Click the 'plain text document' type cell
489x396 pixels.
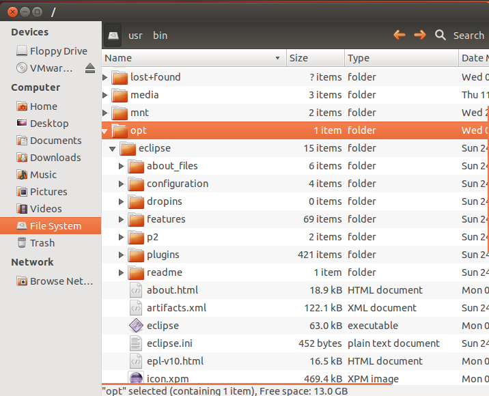coord(393,343)
